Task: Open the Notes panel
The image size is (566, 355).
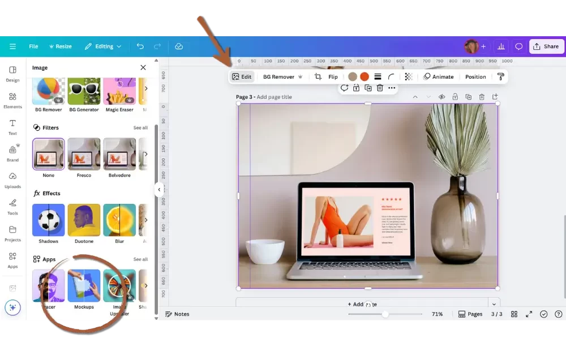Action: (177, 314)
